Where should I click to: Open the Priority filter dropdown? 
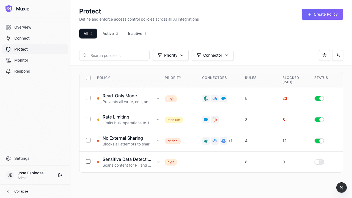171,55
